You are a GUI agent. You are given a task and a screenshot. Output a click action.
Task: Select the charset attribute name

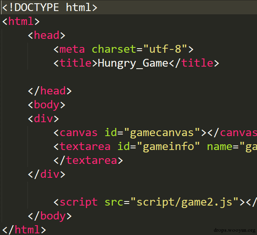tap(114, 49)
